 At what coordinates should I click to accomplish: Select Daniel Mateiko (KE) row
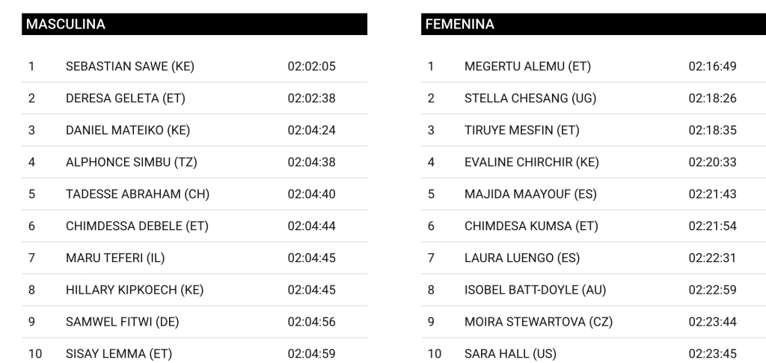[x=127, y=131]
